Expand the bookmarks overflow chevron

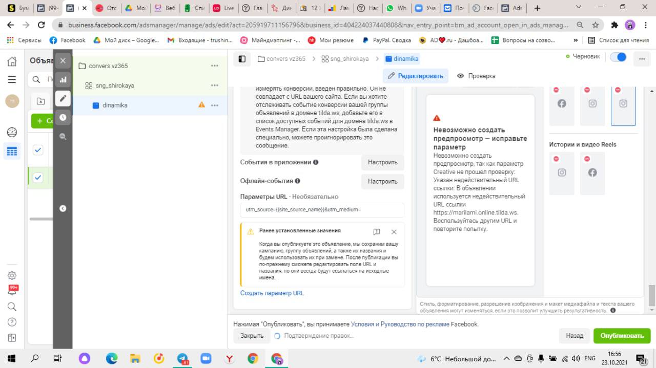click(576, 40)
